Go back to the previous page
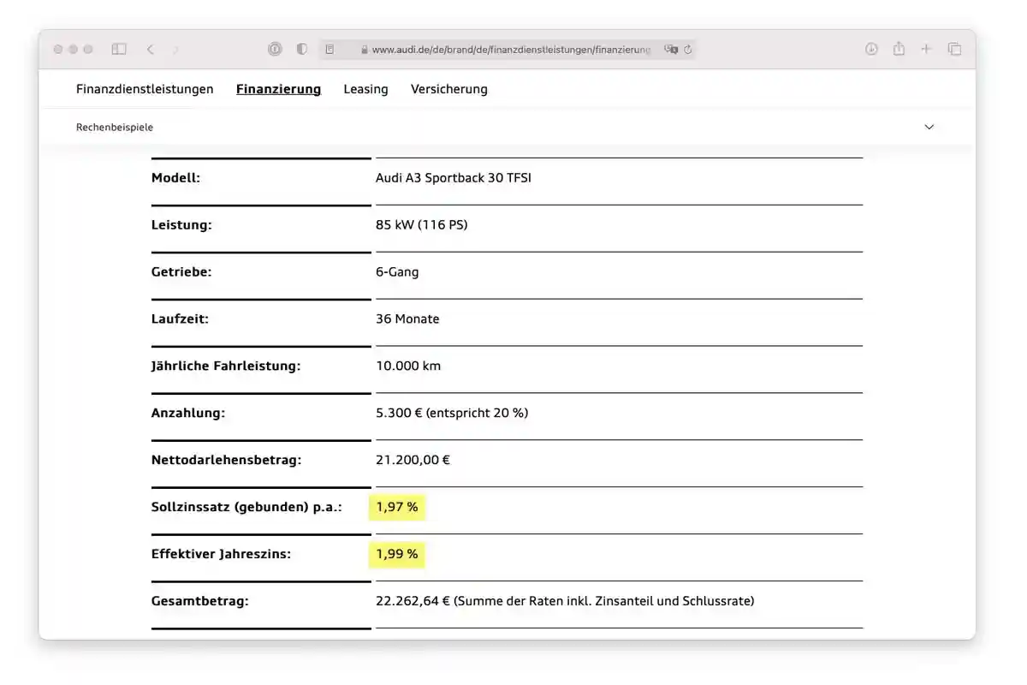The height and width of the screenshot is (685, 1027). point(150,50)
